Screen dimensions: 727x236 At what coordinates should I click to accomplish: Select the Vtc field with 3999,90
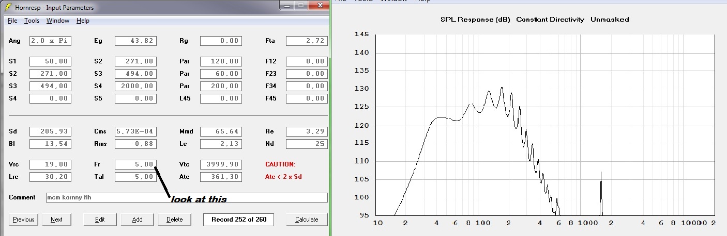coord(221,164)
